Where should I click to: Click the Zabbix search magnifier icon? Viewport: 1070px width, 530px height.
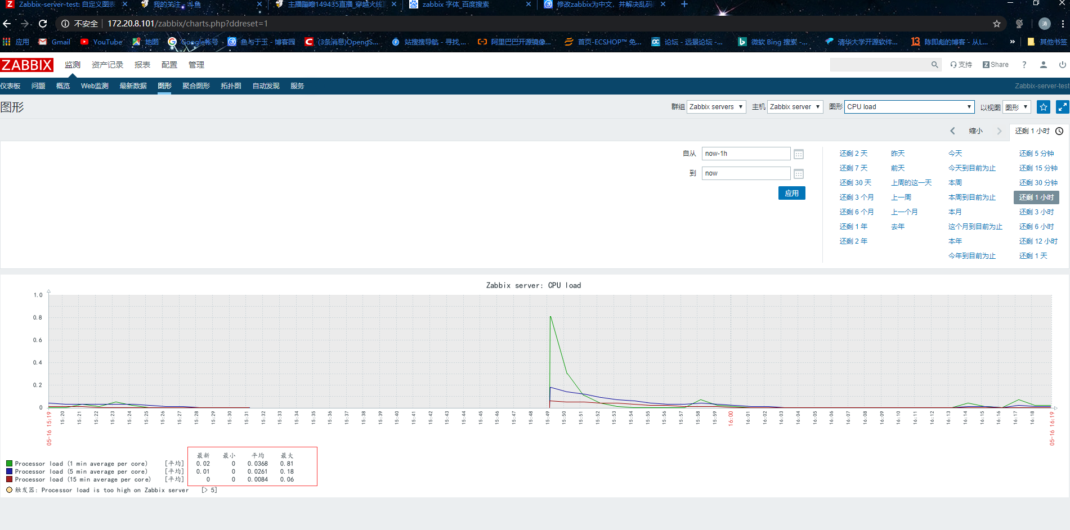[x=934, y=65]
